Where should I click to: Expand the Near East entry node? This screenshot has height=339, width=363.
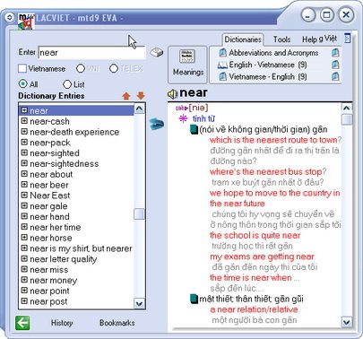point(24,196)
